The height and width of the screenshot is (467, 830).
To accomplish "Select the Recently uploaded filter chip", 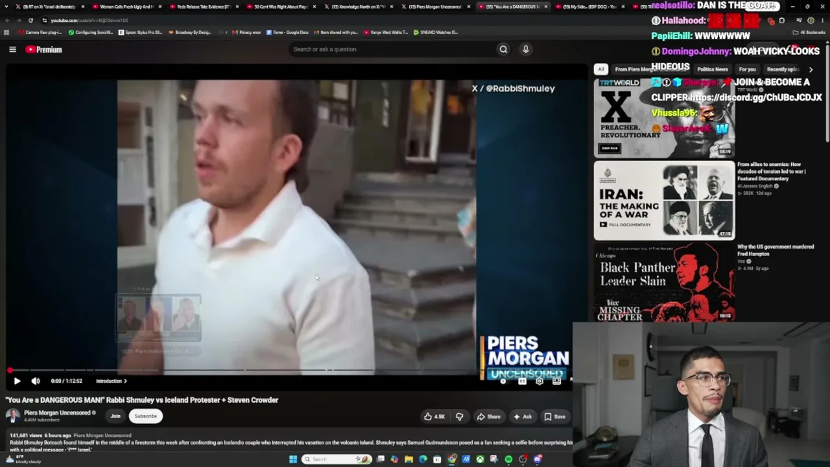I will [783, 69].
